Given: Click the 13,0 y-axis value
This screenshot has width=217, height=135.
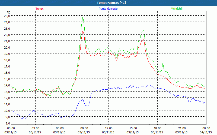Looking at the screenshot, I should click(7, 92).
